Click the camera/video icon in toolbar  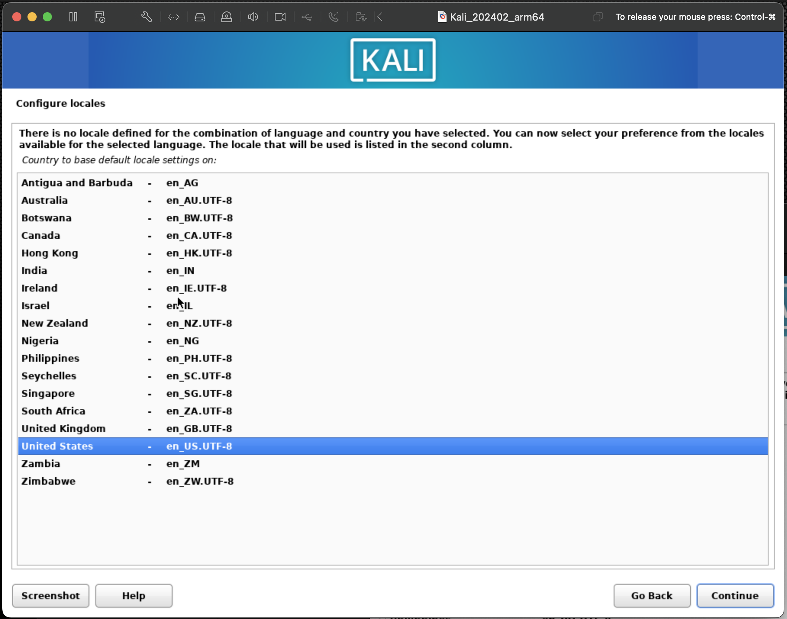point(281,17)
